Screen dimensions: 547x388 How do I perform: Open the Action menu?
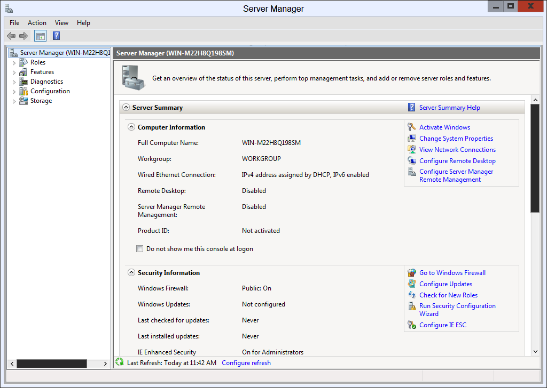(37, 23)
